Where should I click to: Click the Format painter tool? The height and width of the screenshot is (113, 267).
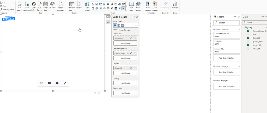tap(7, 10)
